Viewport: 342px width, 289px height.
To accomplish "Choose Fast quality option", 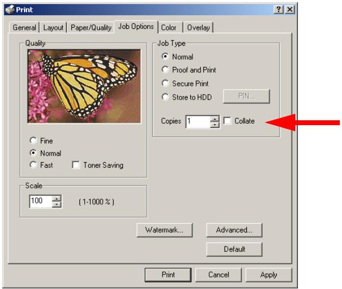I will (x=33, y=165).
